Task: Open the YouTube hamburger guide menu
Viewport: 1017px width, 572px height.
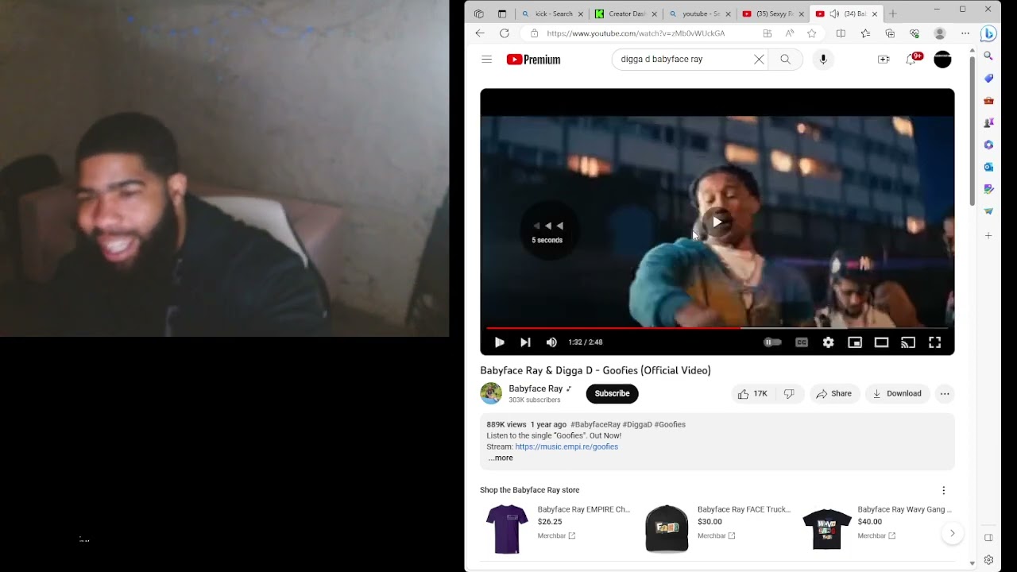Action: point(486,60)
